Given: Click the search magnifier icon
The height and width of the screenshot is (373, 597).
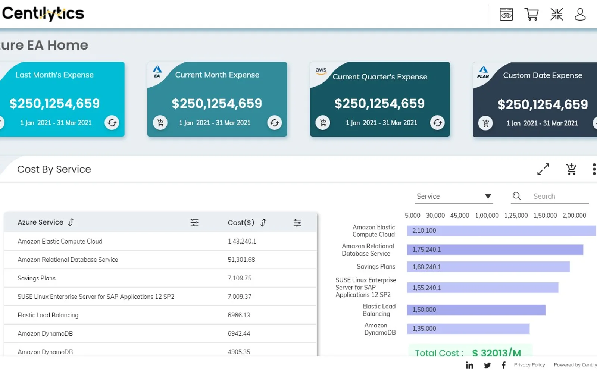Looking at the screenshot, I should [x=516, y=196].
